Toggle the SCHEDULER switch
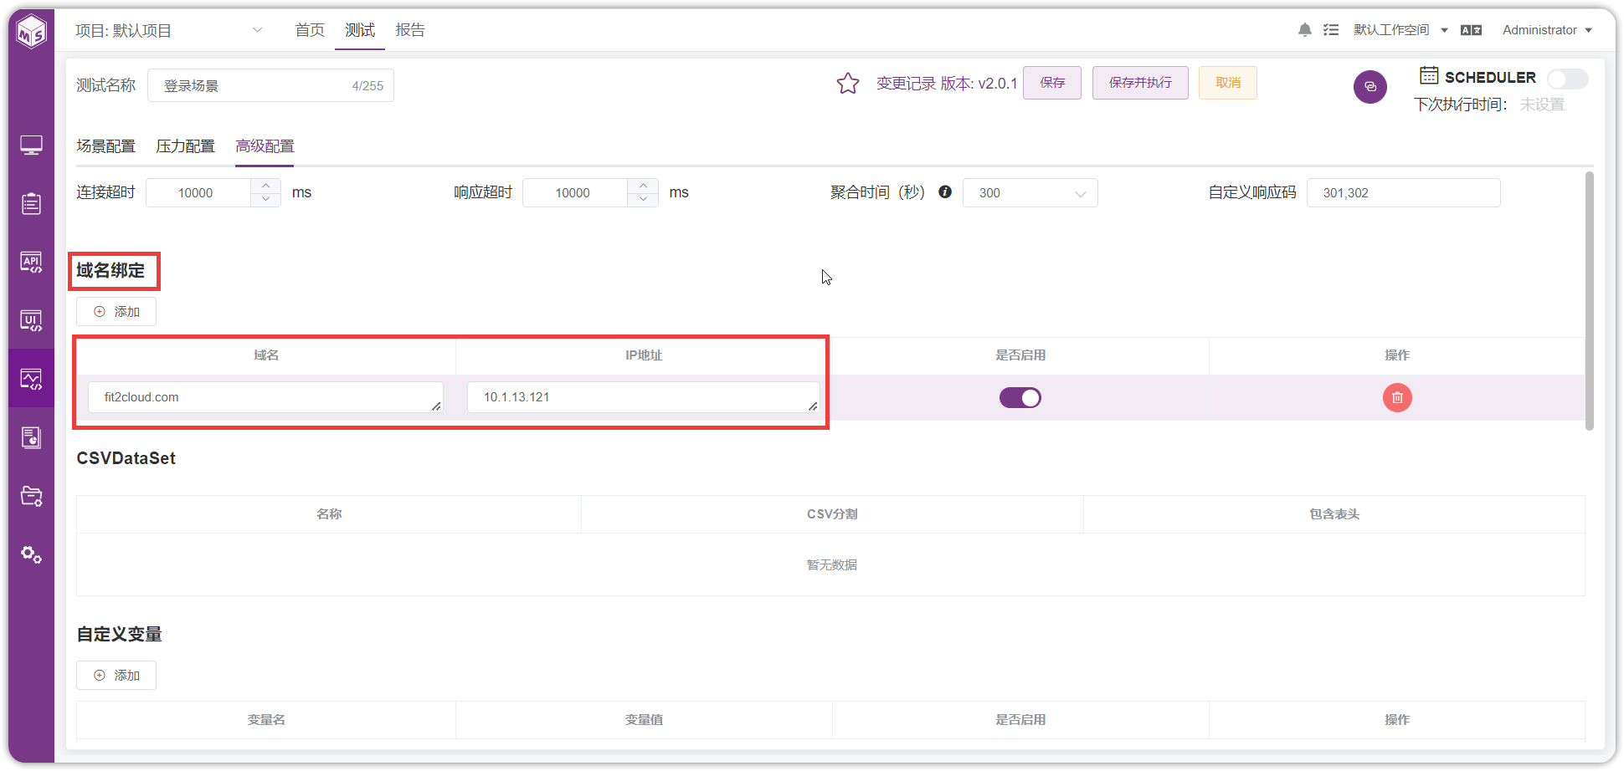Screen dimensions: 1624x771 click(x=1567, y=79)
